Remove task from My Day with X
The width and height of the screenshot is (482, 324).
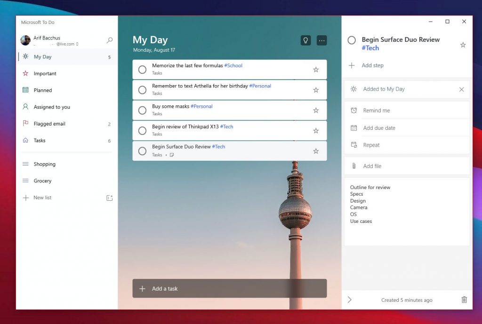[x=461, y=89]
